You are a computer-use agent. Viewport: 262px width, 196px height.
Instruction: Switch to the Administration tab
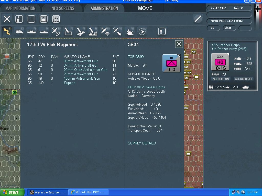pos(104,8)
